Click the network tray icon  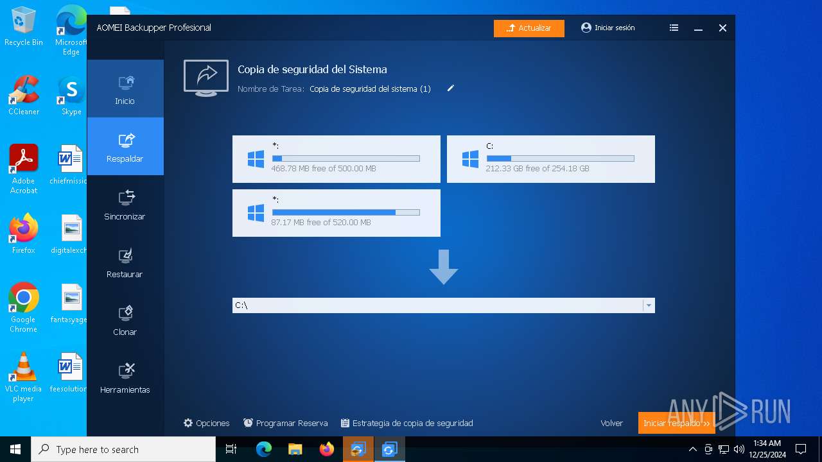(x=724, y=449)
